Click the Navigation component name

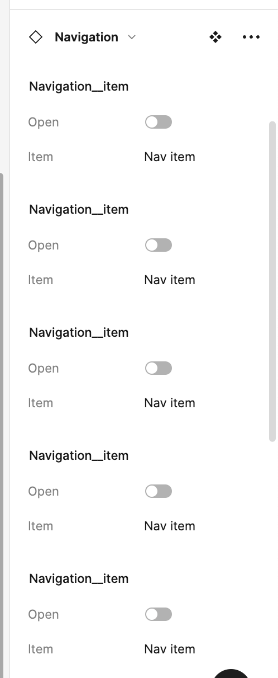click(x=87, y=37)
